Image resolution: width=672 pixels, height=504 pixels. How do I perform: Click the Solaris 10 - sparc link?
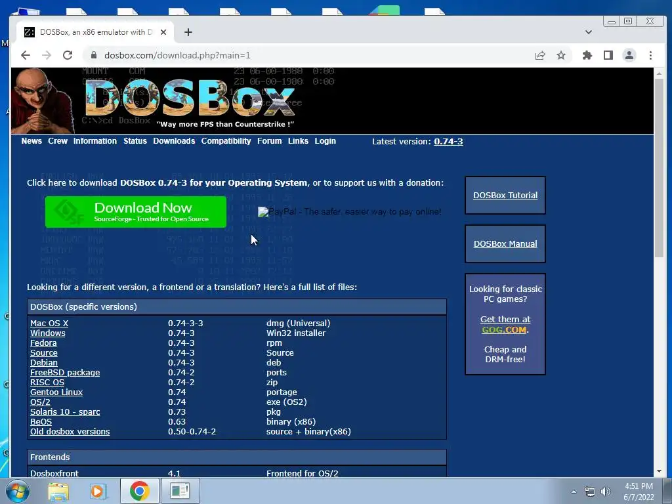click(65, 412)
